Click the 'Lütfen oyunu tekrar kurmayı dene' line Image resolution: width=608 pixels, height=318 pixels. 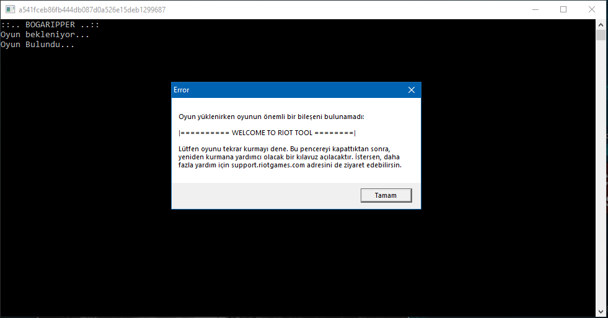(x=284, y=149)
